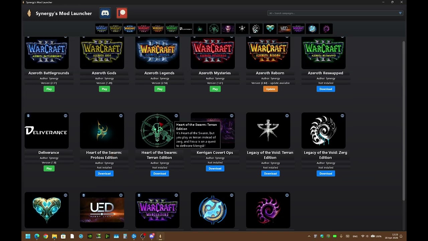Show info for Heart of the Swarm: Protoss Edition
The height and width of the screenshot is (241, 428).
[x=121, y=116]
